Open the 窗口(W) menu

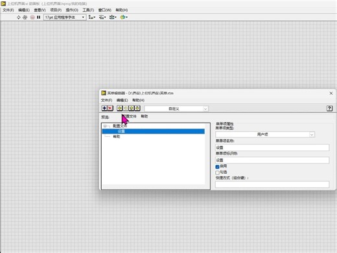point(105,10)
